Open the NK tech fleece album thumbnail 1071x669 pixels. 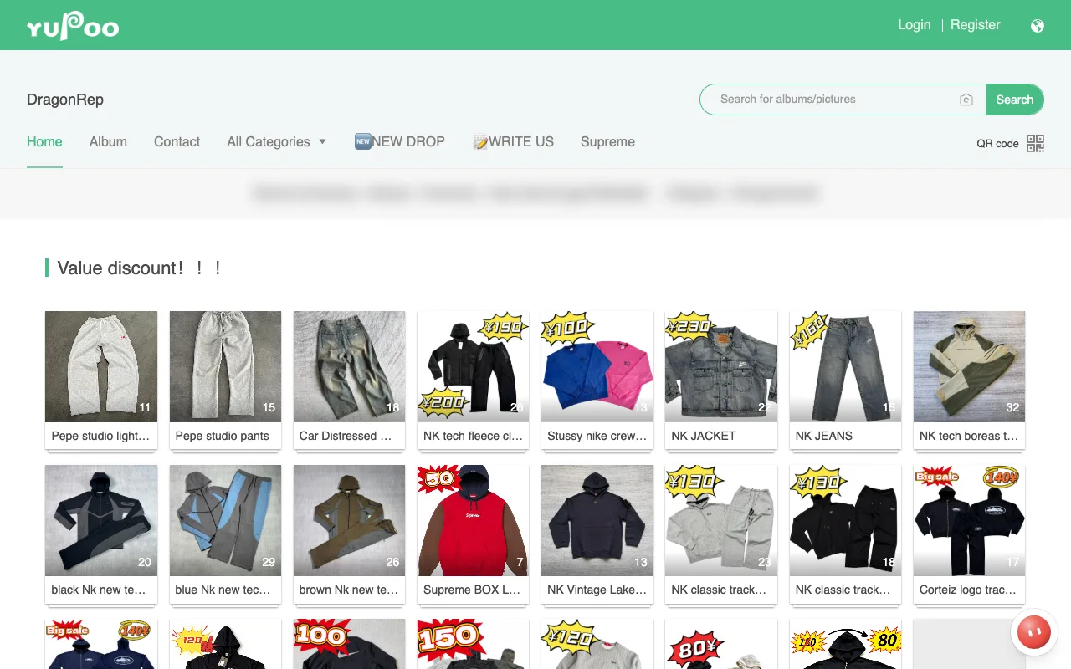pos(474,366)
